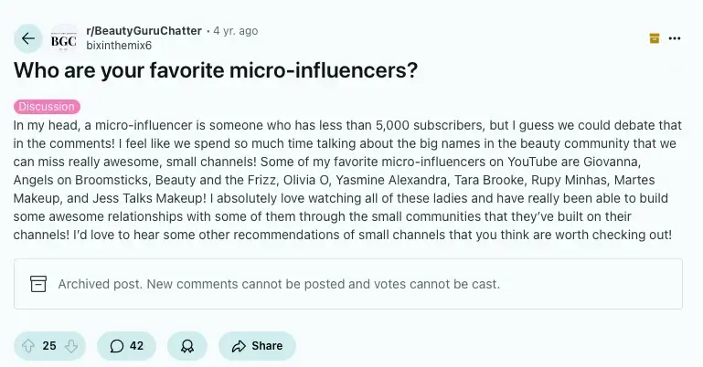Open the BGC subreddit avatar
The image size is (703, 367).
[x=63, y=38]
